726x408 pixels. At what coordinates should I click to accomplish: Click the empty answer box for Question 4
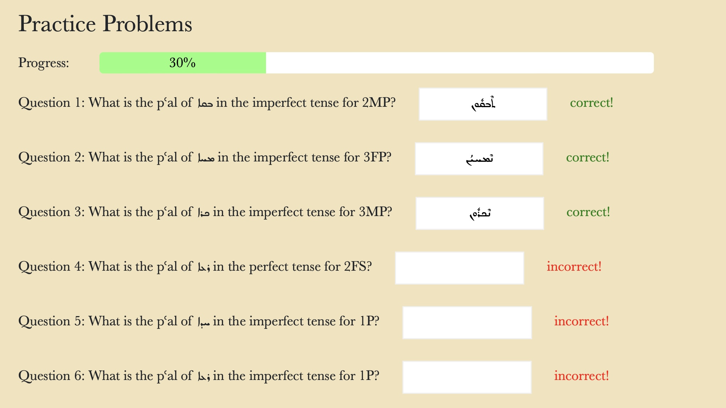(x=459, y=268)
